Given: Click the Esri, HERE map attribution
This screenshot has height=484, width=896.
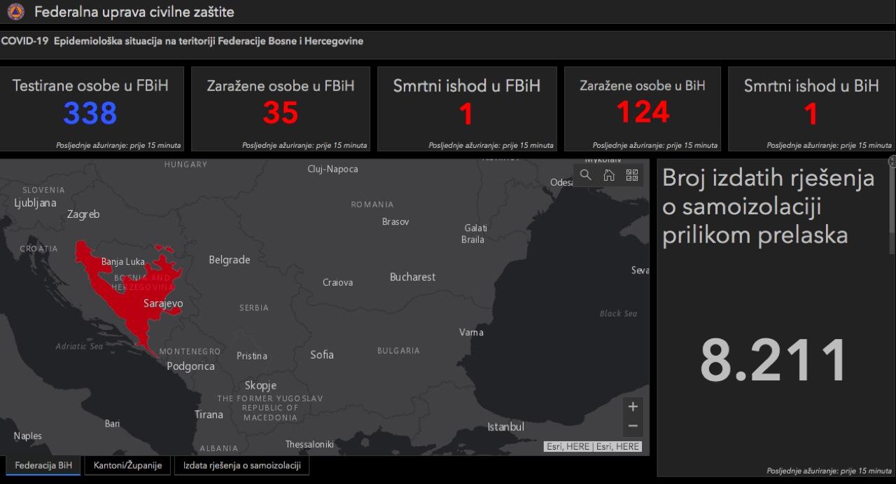Looking at the screenshot, I should [593, 447].
